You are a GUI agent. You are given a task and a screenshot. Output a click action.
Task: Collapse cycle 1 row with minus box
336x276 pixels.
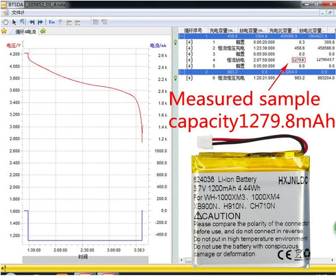click(x=182, y=36)
